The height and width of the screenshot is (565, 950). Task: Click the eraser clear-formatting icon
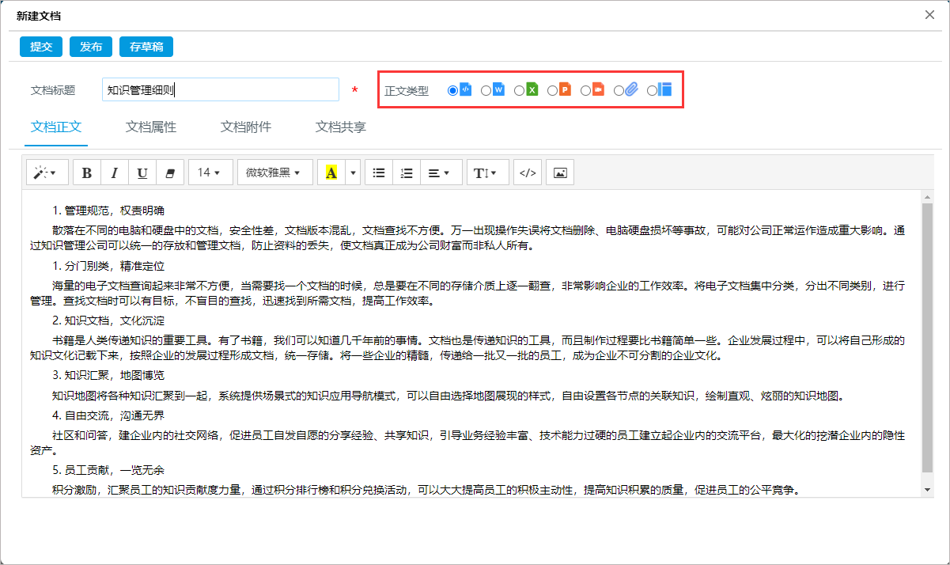coord(169,173)
